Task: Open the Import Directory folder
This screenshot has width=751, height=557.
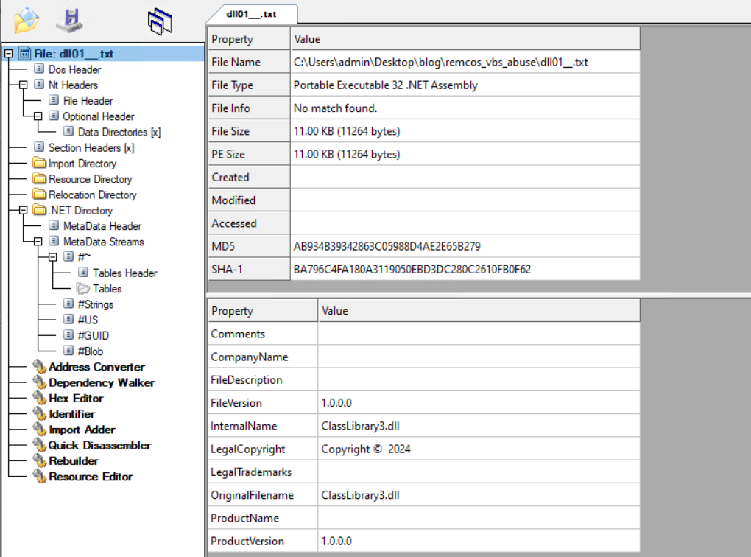Action: tap(82, 164)
